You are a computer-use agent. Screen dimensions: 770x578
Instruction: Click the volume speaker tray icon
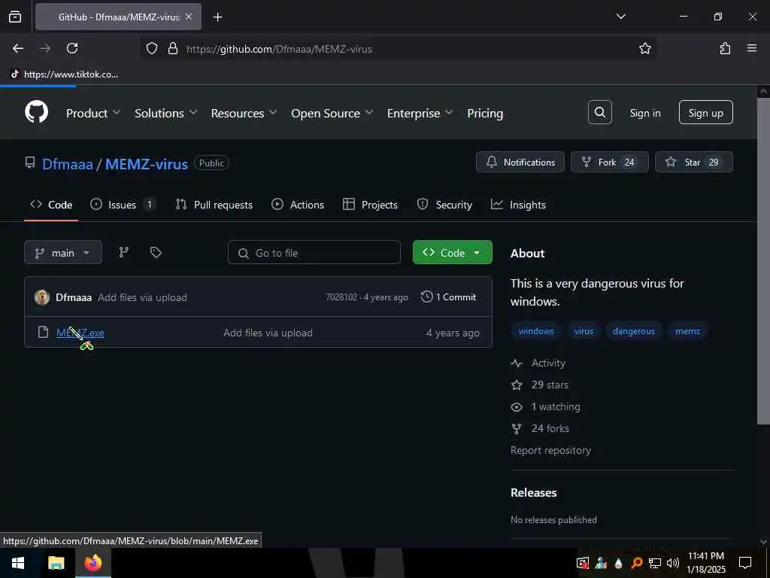pos(673,563)
